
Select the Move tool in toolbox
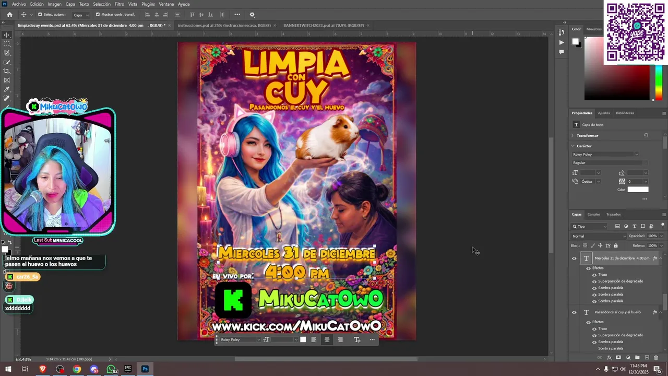point(7,35)
